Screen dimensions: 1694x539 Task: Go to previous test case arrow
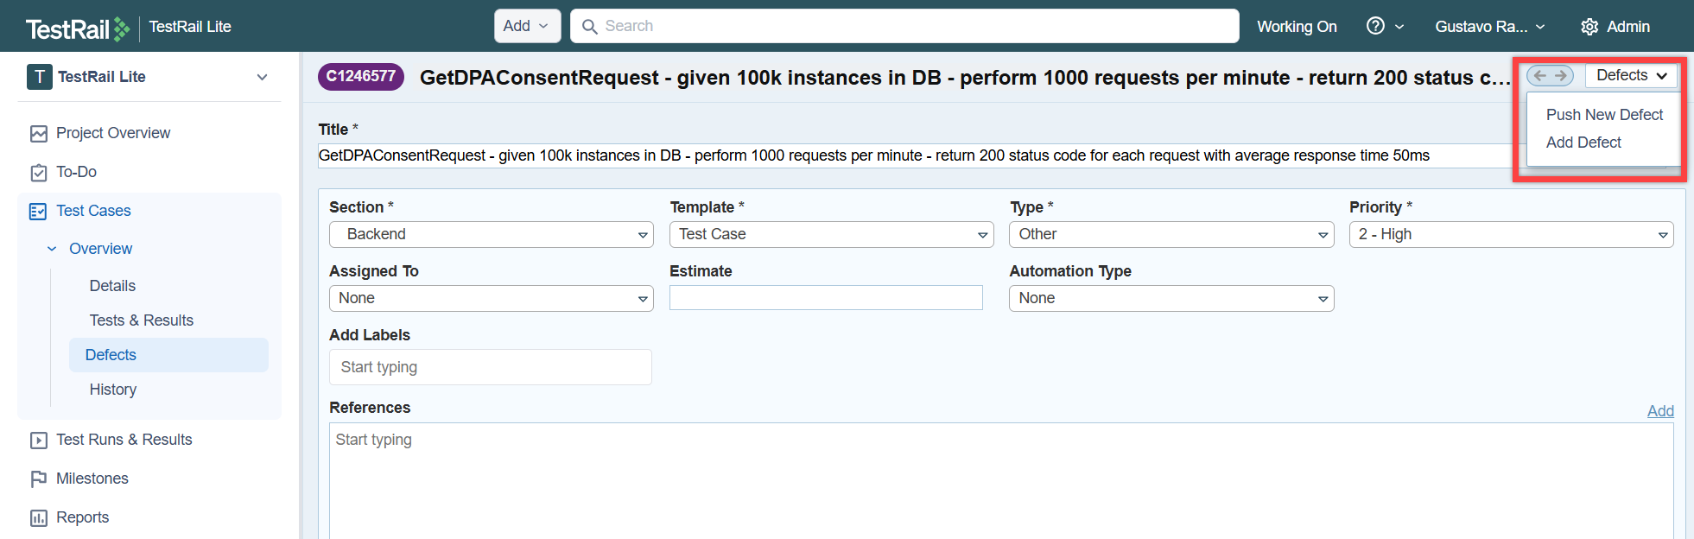pos(1539,76)
